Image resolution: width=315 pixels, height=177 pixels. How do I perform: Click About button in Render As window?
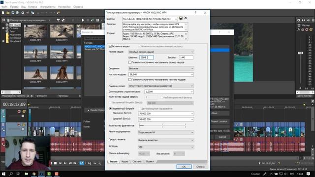(x=219, y=113)
